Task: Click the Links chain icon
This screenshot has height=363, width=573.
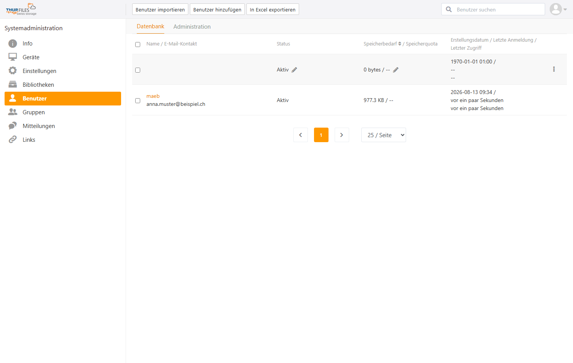Action: pyautogui.click(x=13, y=140)
